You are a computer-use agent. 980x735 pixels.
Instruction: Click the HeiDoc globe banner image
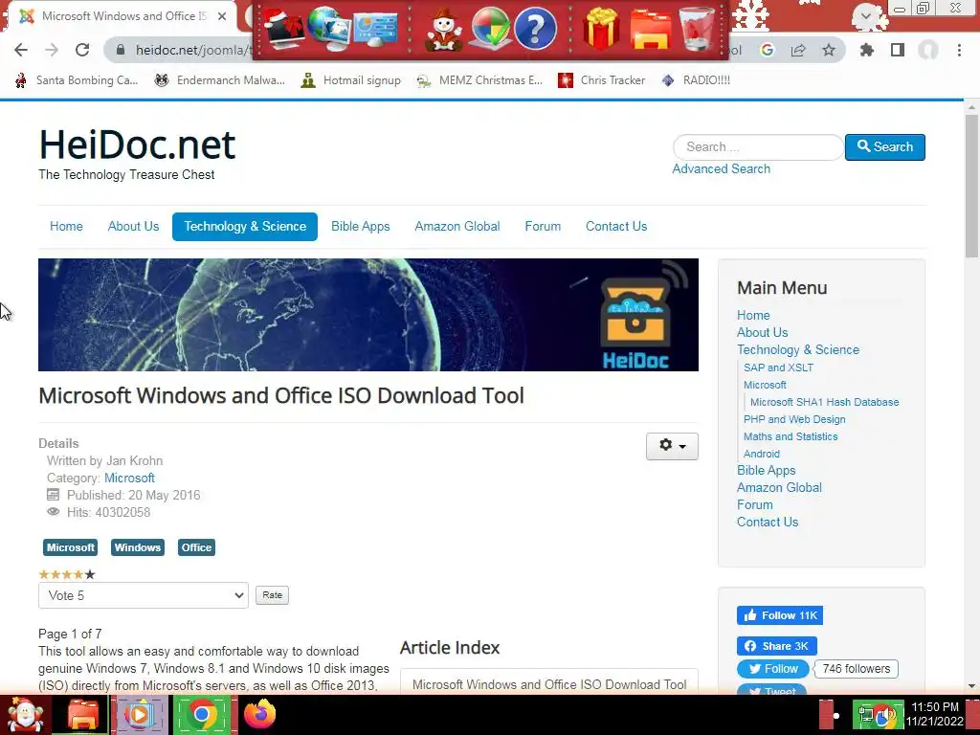coord(368,315)
